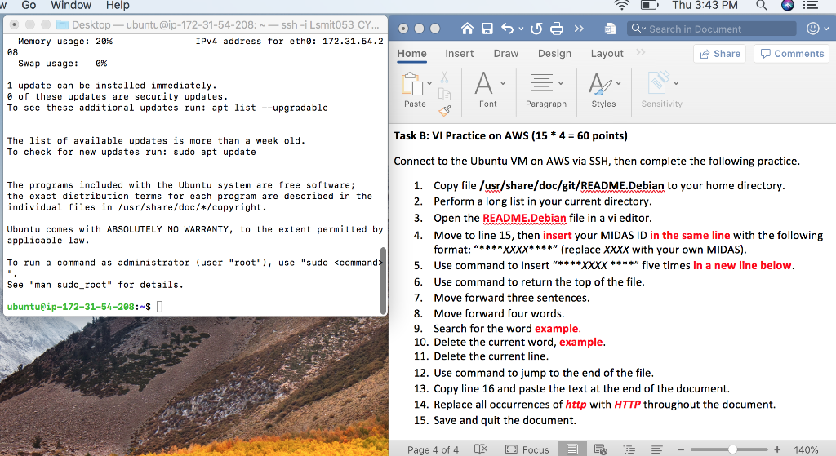Viewport: 836px width, 456px height.
Task: Toggle Focus mode in the status bar
Action: coord(527,449)
